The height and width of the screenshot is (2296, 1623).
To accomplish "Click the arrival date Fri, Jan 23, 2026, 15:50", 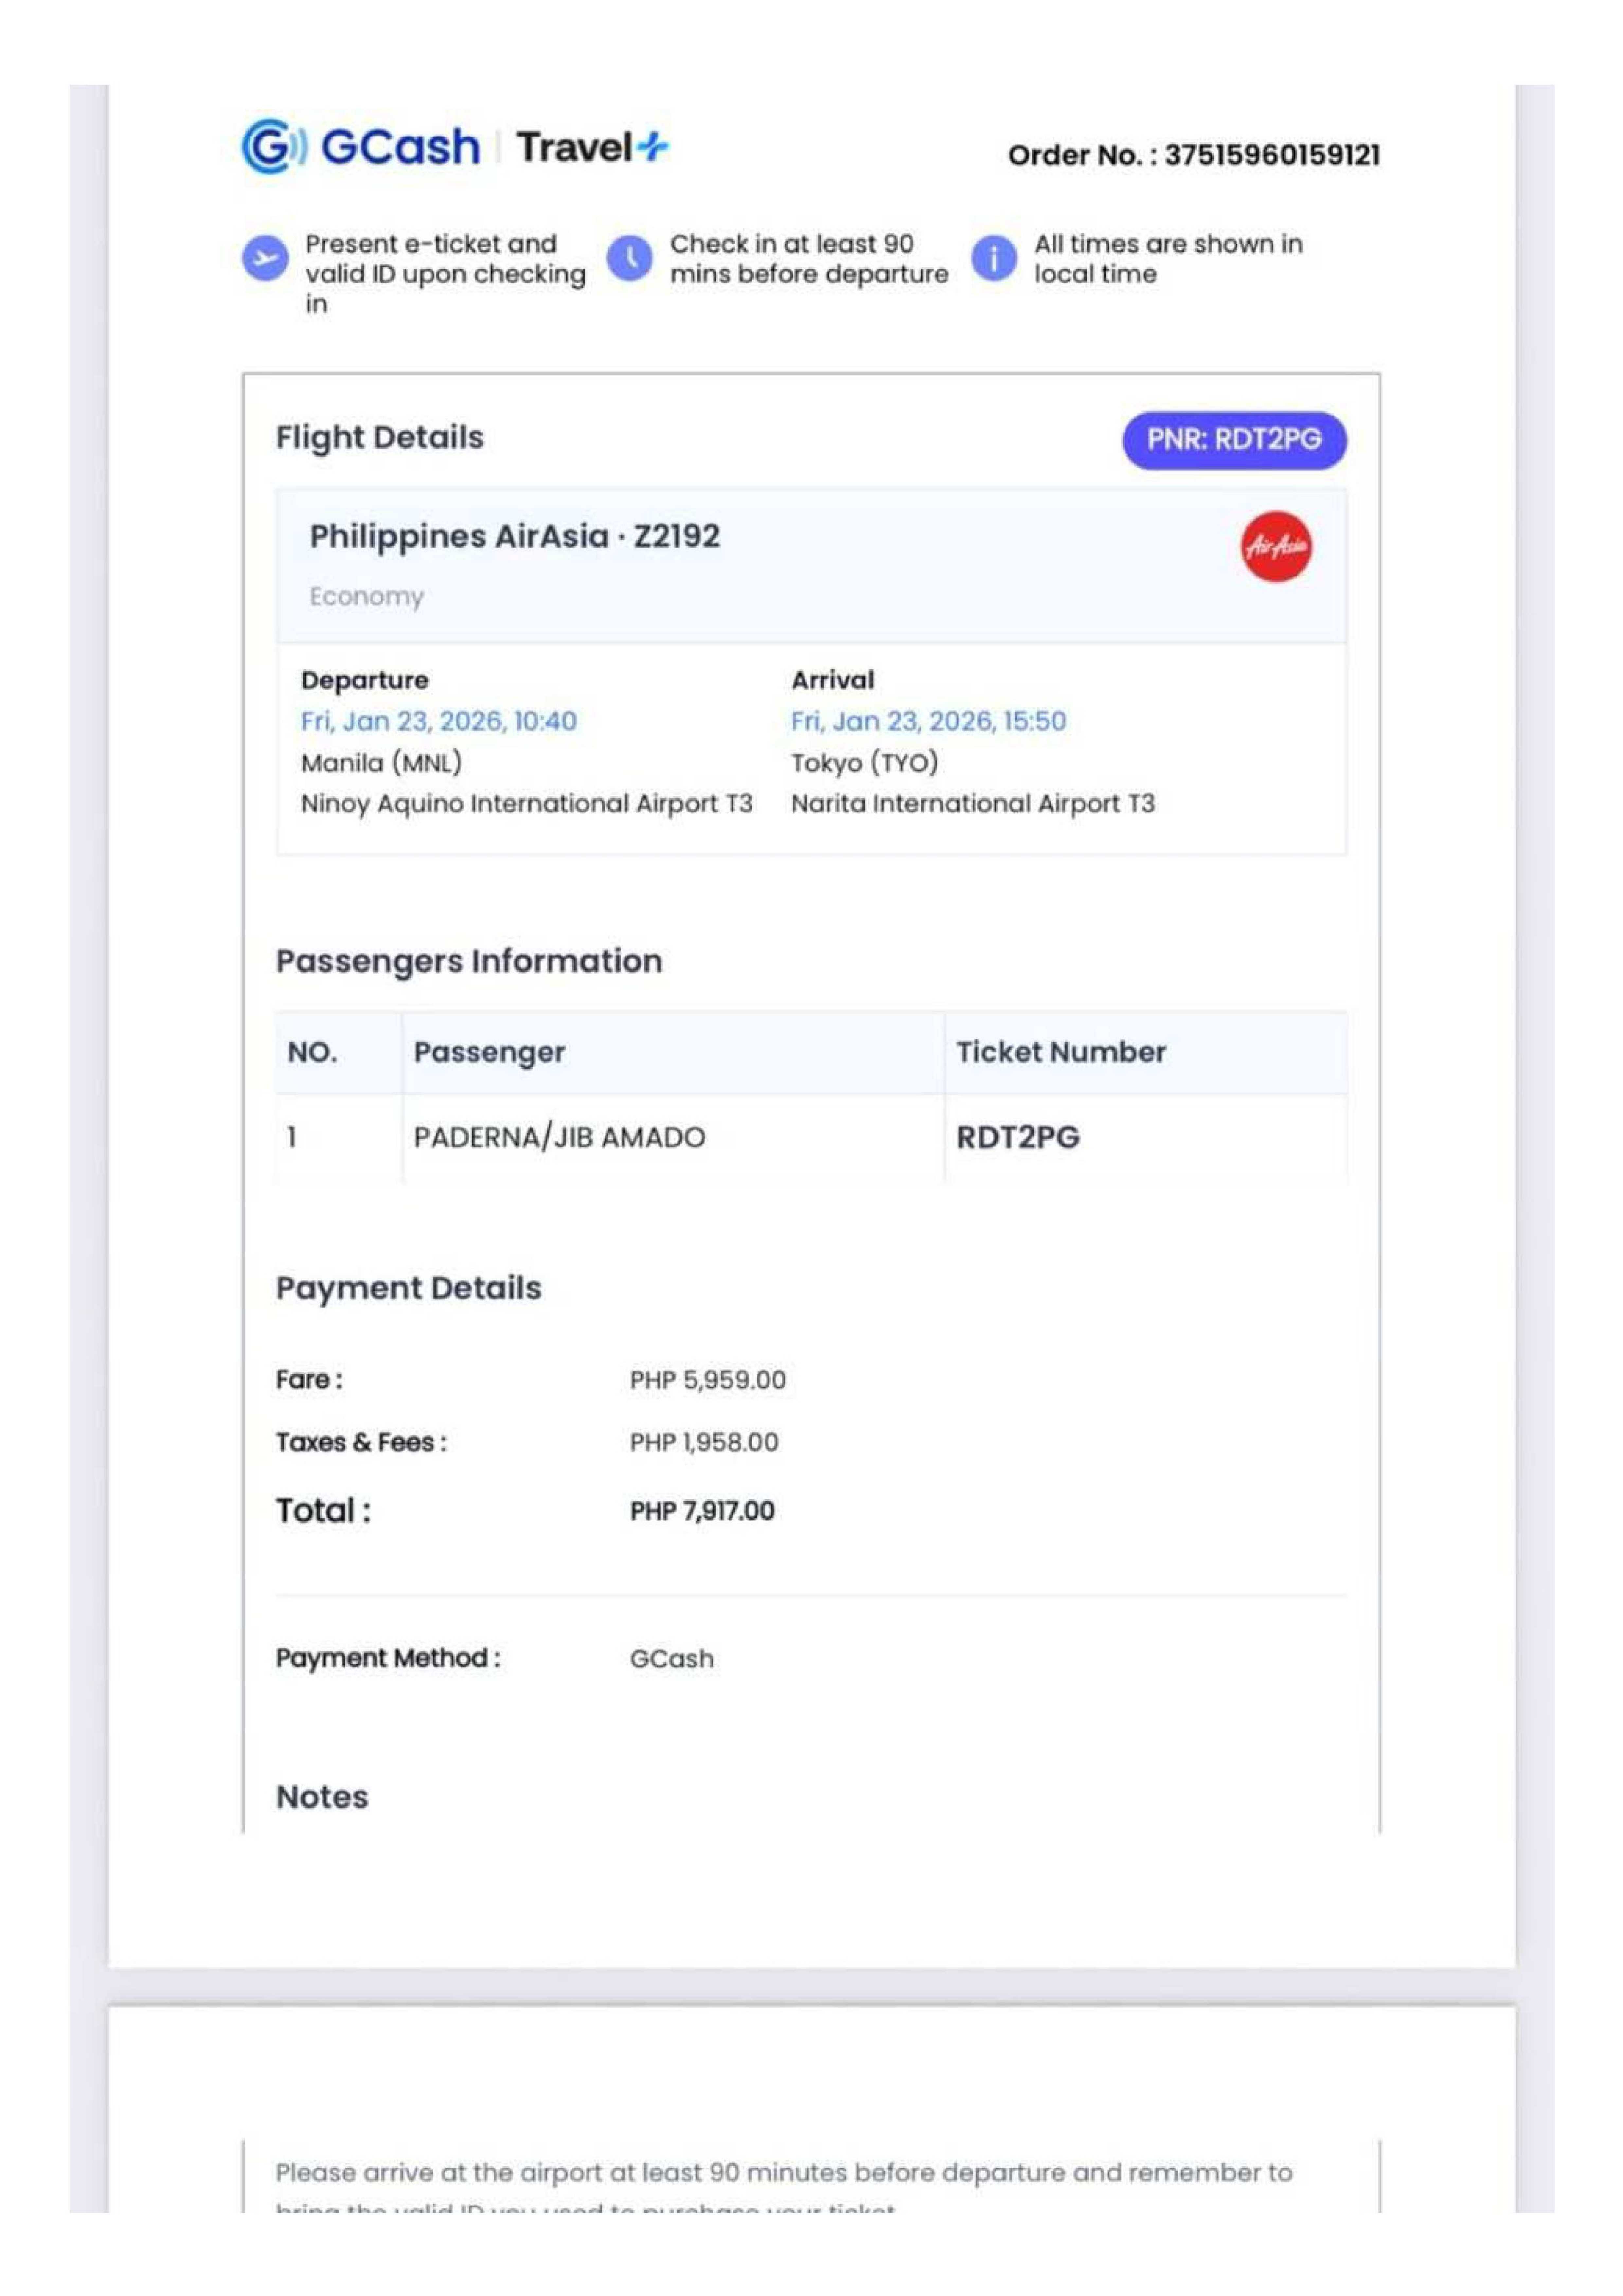I will [x=928, y=721].
